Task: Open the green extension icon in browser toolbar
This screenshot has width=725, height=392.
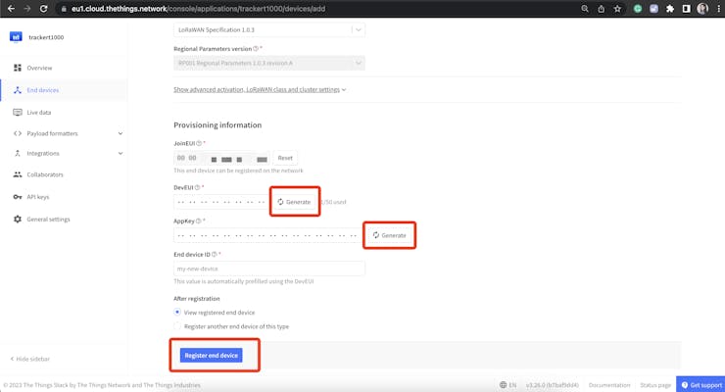Action: click(x=638, y=9)
